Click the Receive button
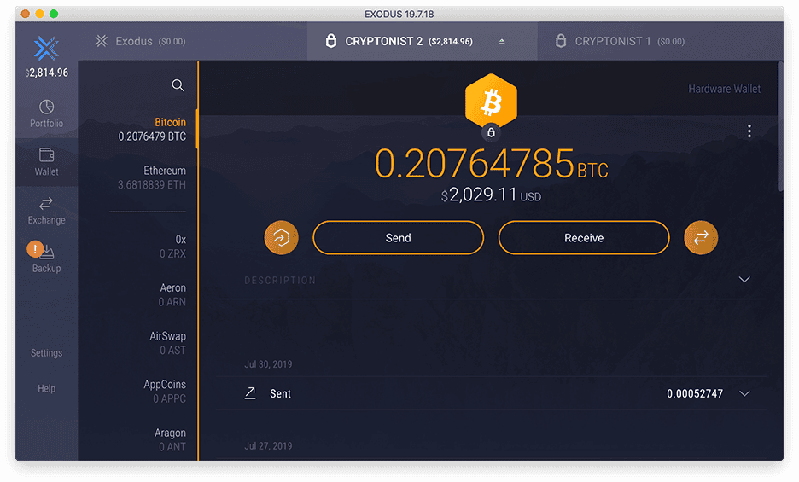 tap(584, 237)
